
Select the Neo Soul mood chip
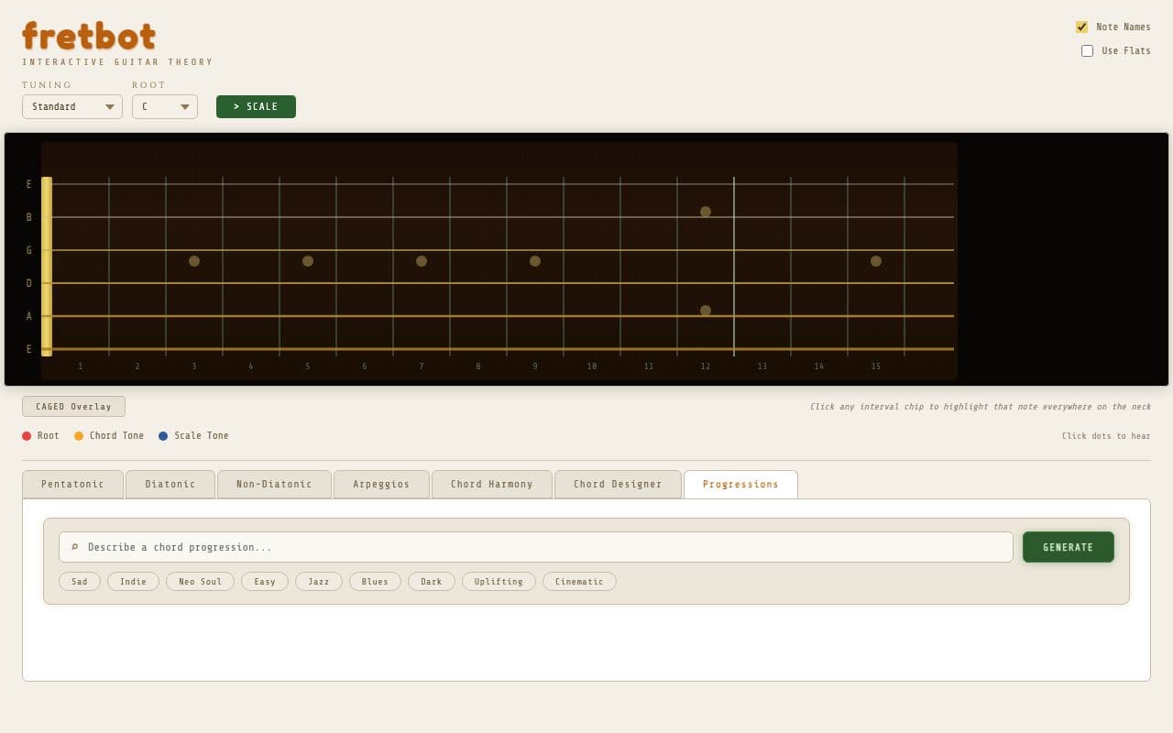click(x=200, y=581)
